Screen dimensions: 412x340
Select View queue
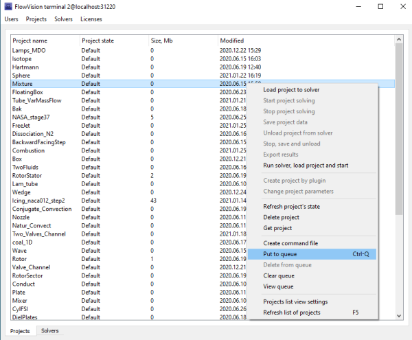point(278,286)
